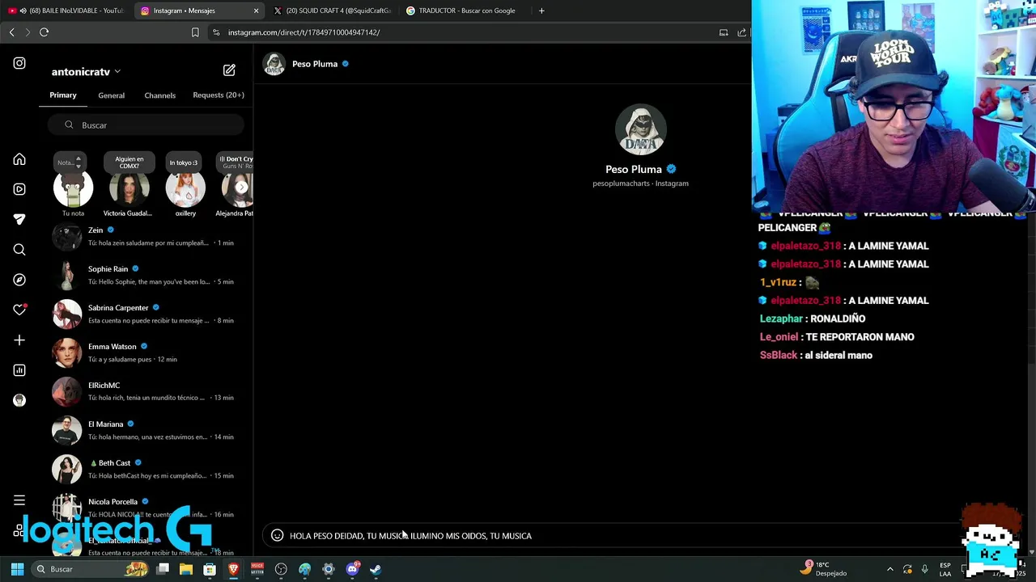Go to Instagram Home feed icon
Image resolution: width=1036 pixels, height=582 pixels.
[19, 159]
